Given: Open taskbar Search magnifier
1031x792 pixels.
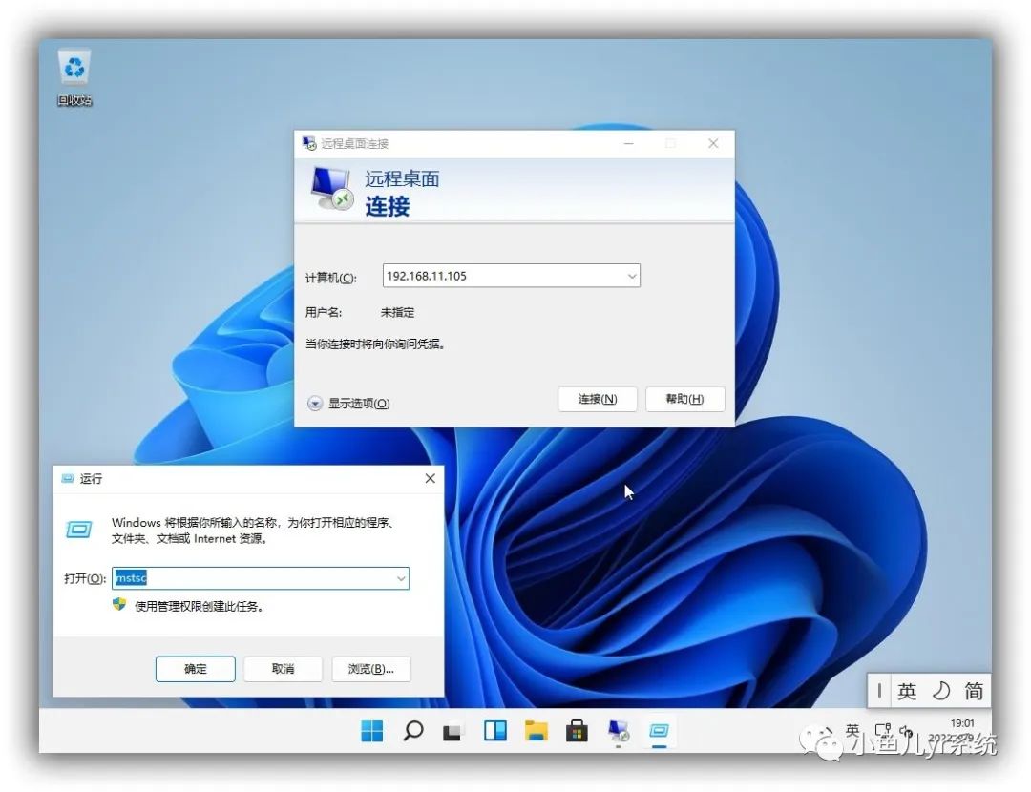Looking at the screenshot, I should pyautogui.click(x=413, y=730).
